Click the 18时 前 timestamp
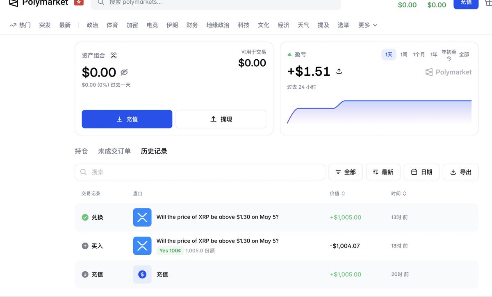Viewport: 492px width, 297px height. (399, 246)
